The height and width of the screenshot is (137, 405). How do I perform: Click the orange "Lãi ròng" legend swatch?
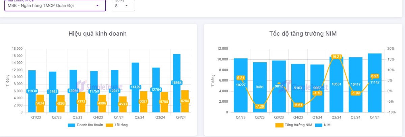[109, 125]
